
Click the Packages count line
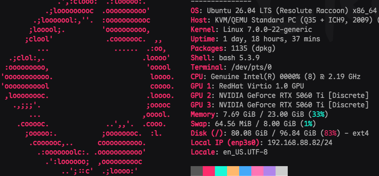233,48
